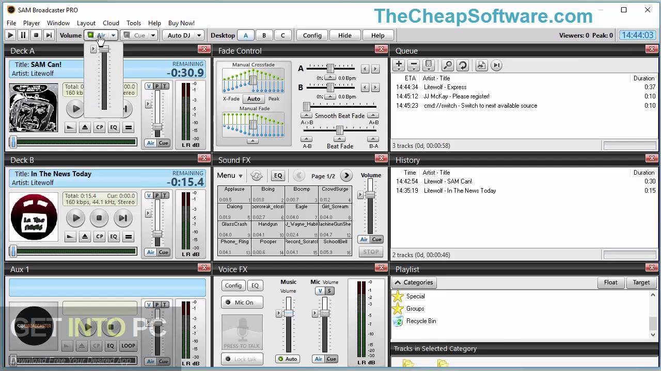Go to next Sound FX page arrow

click(x=347, y=176)
